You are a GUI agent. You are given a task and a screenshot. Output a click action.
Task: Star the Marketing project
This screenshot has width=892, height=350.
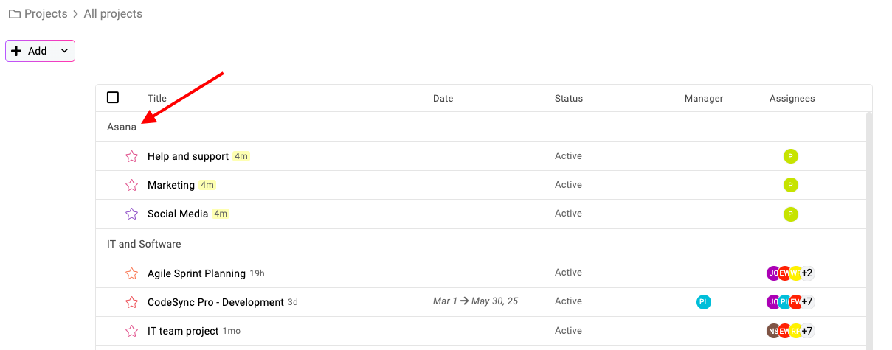pyautogui.click(x=132, y=185)
